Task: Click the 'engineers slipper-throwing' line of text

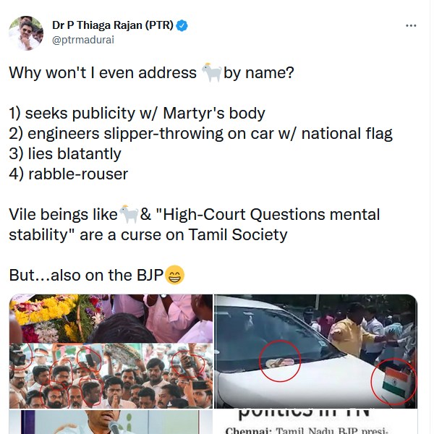Action: pyautogui.click(x=200, y=133)
